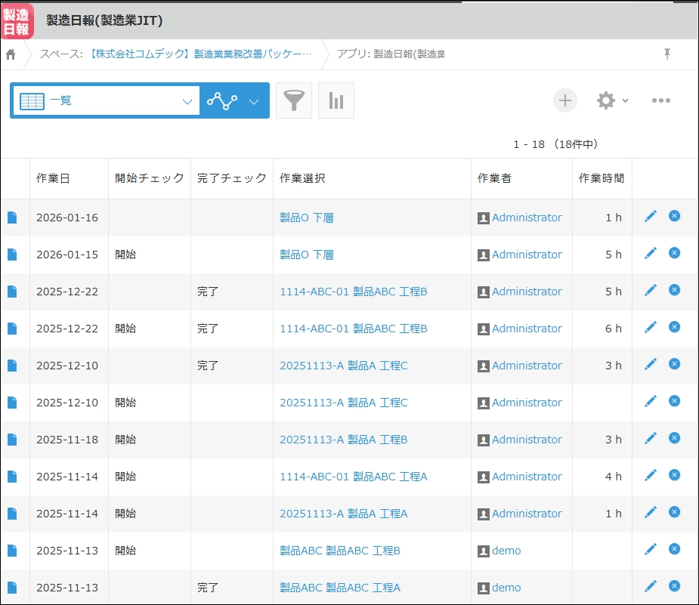This screenshot has height=605, width=699.
Task: Expand the graph view dropdown arrow
Action: pos(254,101)
